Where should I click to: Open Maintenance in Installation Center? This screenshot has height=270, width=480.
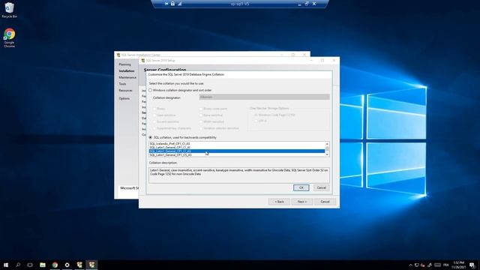(127, 77)
